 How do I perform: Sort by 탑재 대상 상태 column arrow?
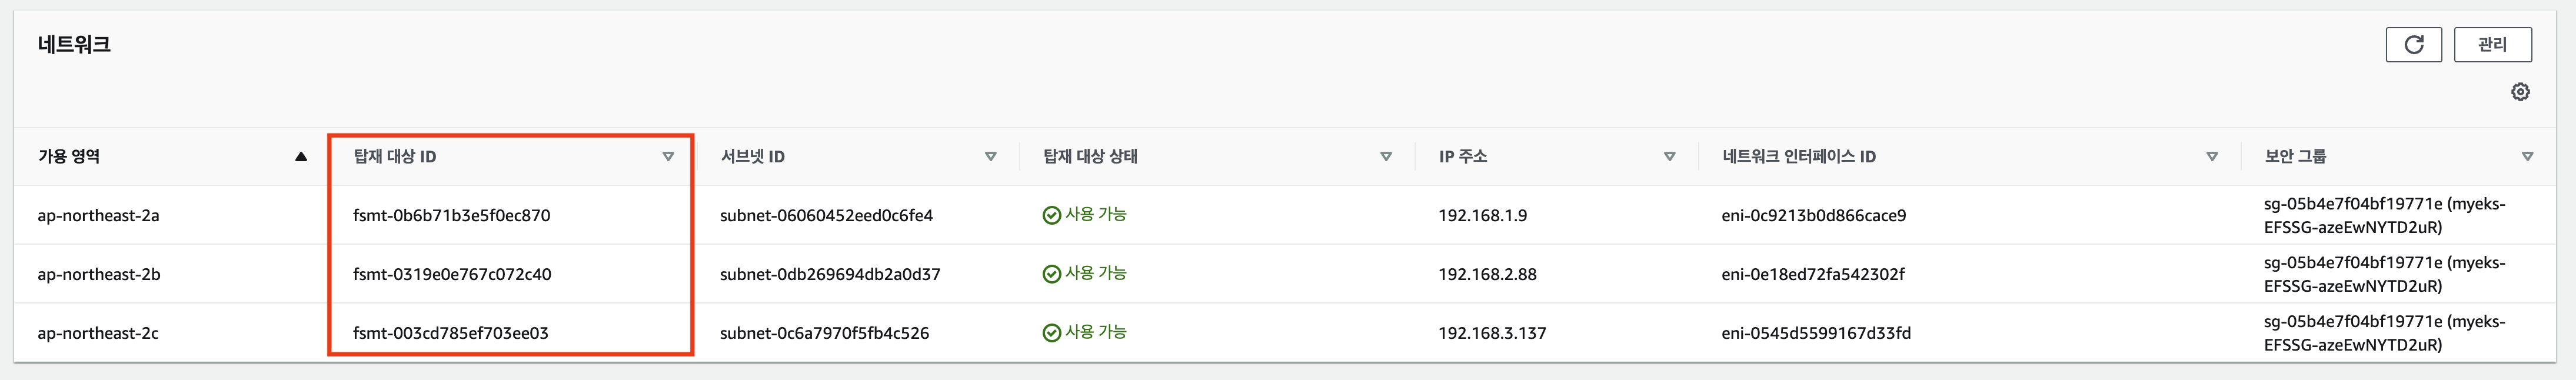pyautogui.click(x=1385, y=156)
